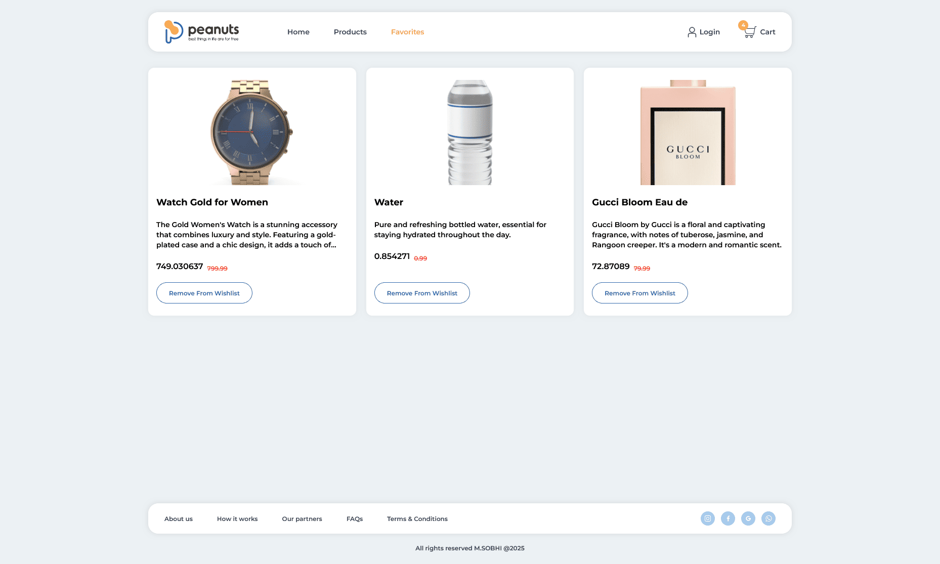Open the About us footer link
Viewport: 940px width, 564px height.
179,518
